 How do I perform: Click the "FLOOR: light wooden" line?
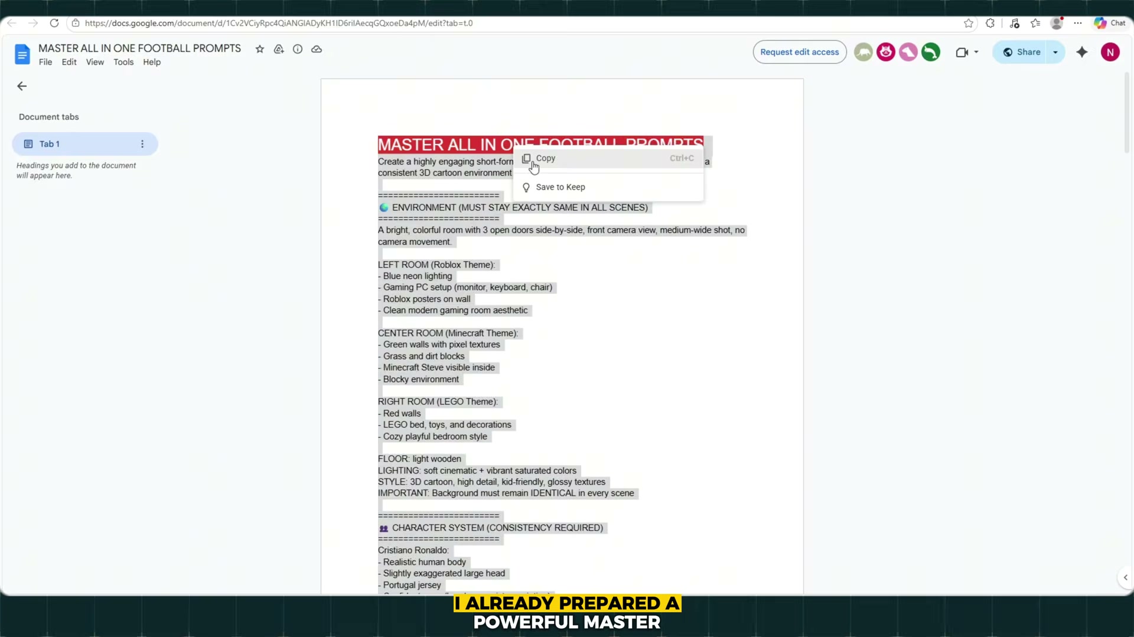(x=420, y=459)
